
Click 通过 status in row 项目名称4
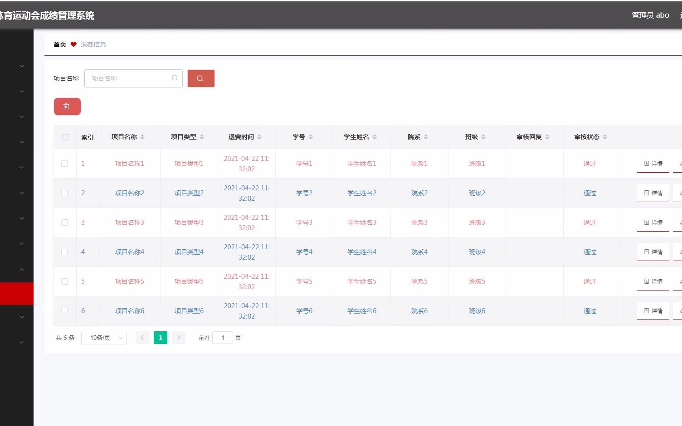tap(590, 252)
